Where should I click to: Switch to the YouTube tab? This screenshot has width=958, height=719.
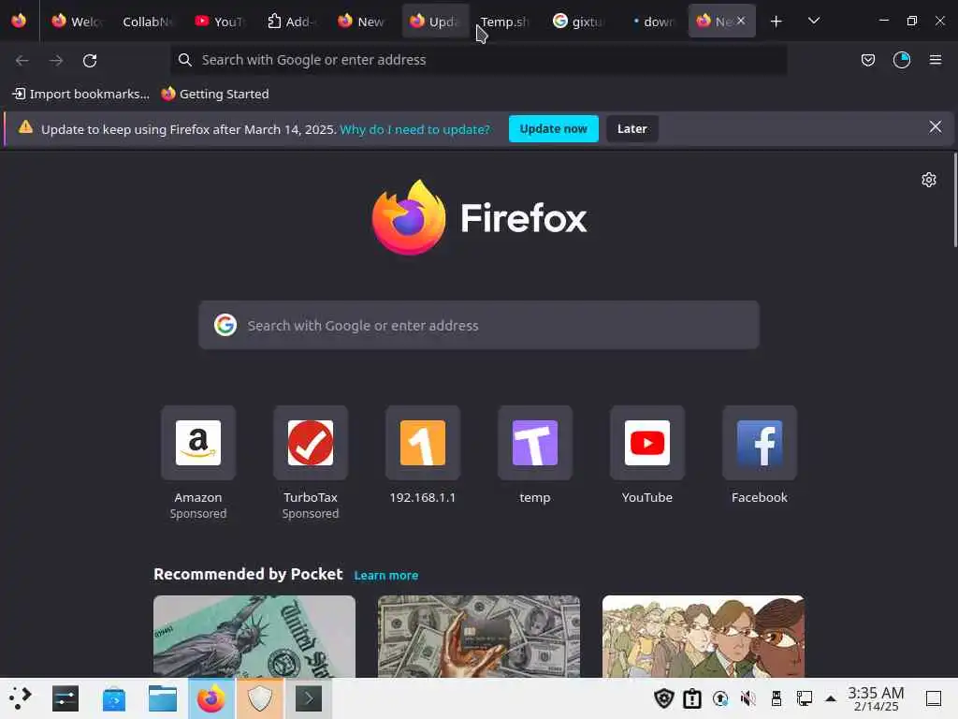[x=219, y=22]
